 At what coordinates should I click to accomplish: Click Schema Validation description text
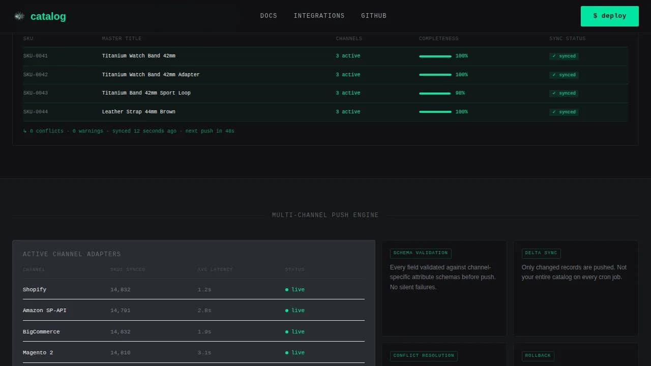(443, 277)
